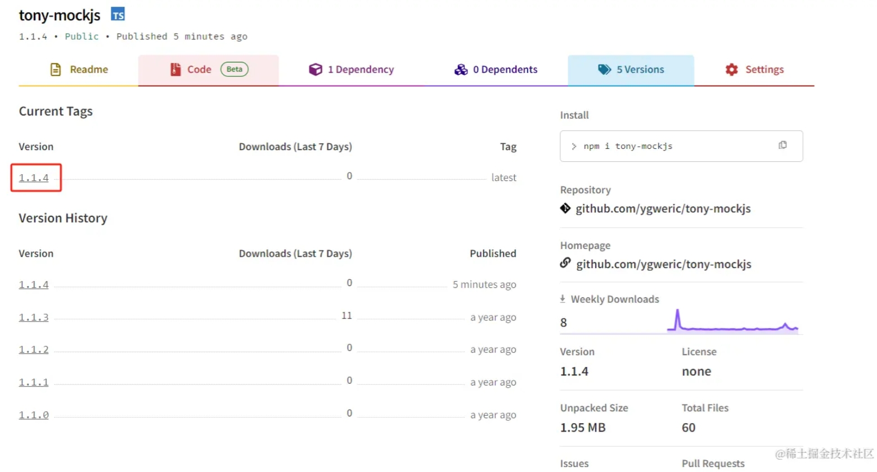Open version 1.1.4 under Current Tags
This screenshot has width=877, height=472.
34,178
